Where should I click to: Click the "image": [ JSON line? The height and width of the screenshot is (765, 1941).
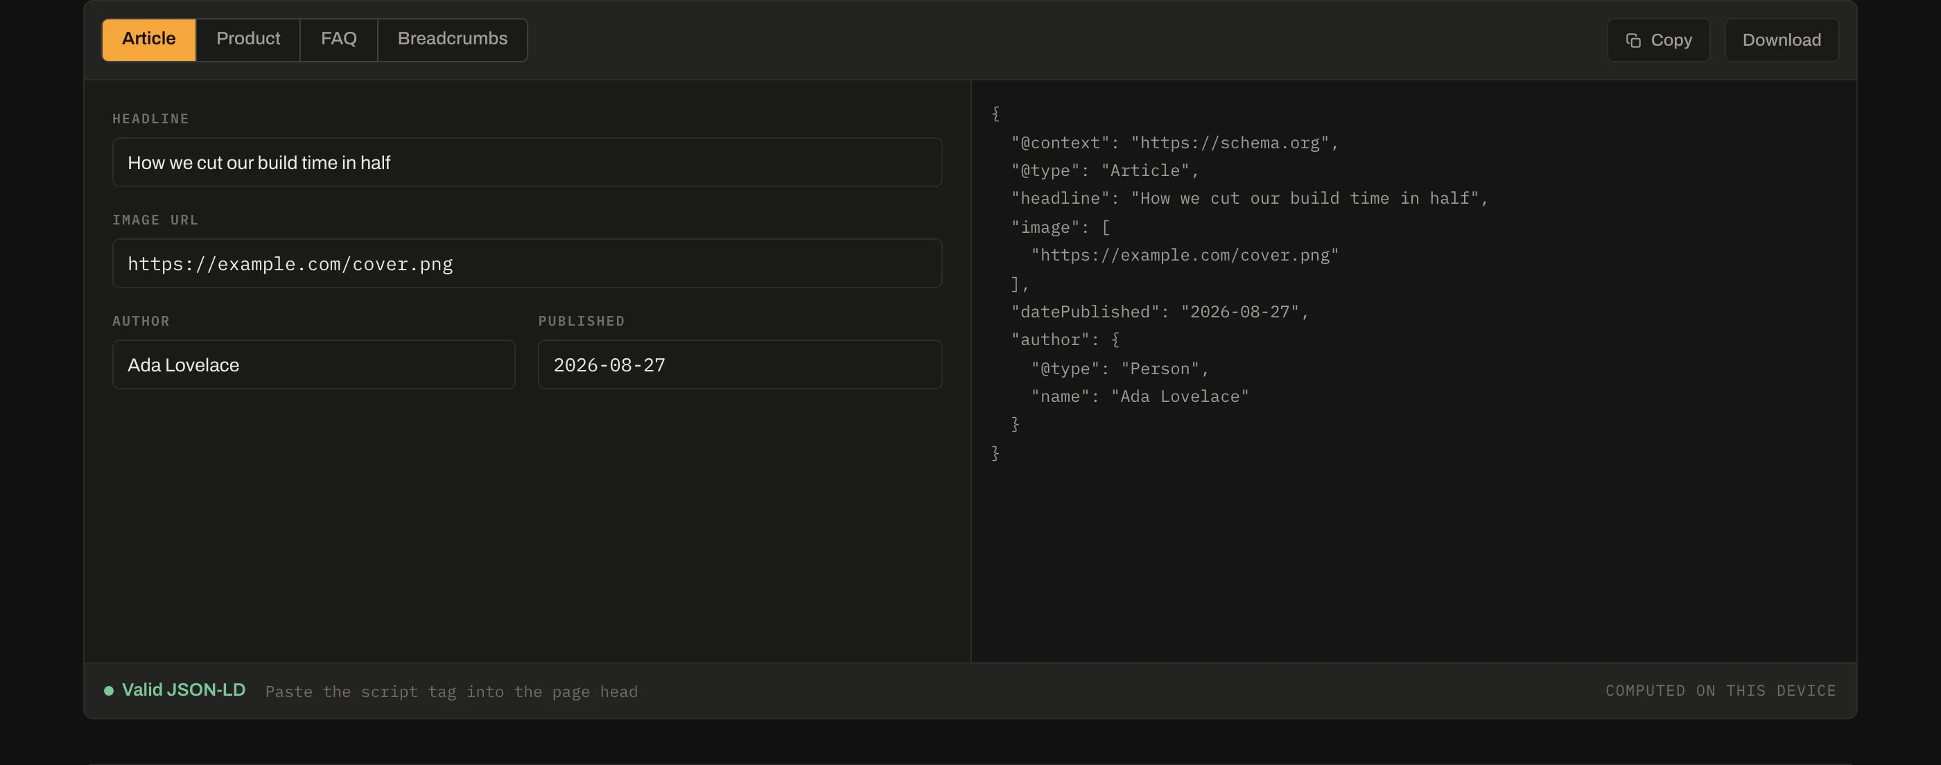pos(1060,227)
